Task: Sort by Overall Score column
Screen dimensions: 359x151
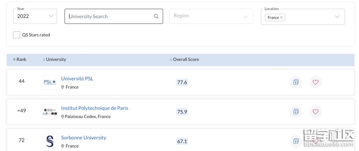Action: (x=184, y=60)
